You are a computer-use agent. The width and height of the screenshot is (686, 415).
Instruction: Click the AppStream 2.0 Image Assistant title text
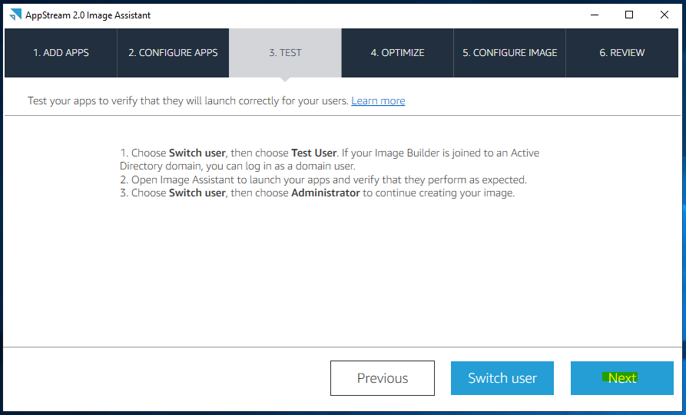click(88, 15)
